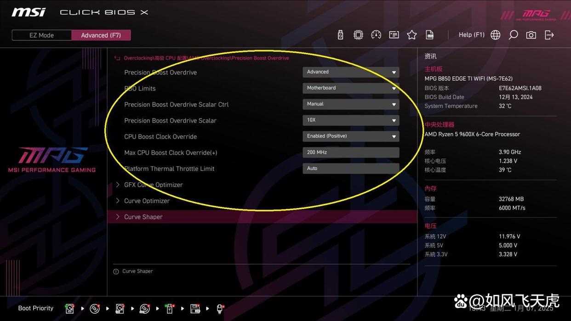Take a screenshot with the camera icon

[531, 35]
